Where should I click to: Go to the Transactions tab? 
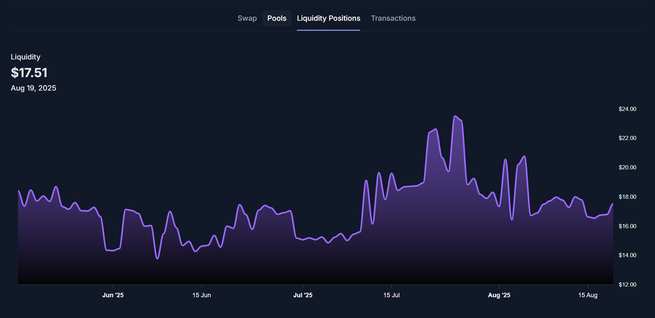[393, 18]
